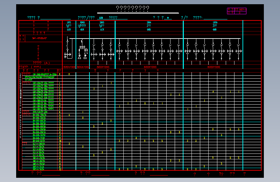Select the BH-0.66-600/5A row label
The width and height of the screenshot is (280, 182).
tap(39, 120)
